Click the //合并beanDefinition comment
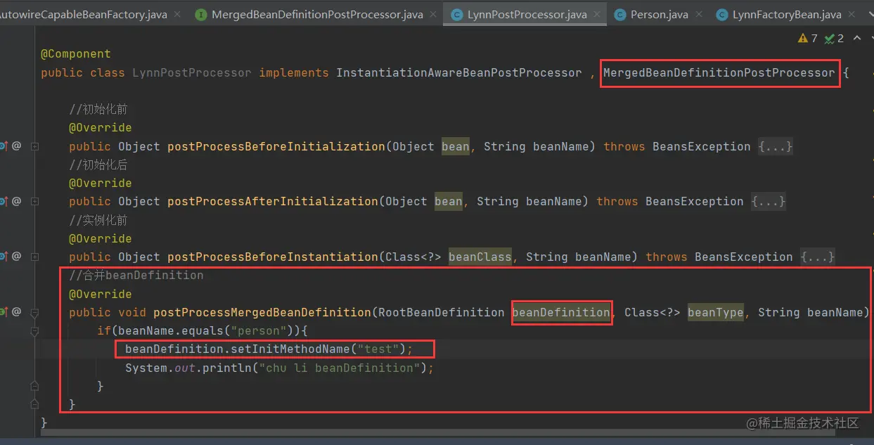The height and width of the screenshot is (445, 874). 136,275
